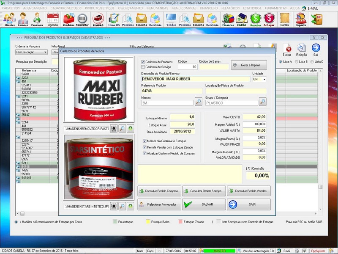Image resolution: width=338 pixels, height=254 pixels.
Task: Open the PLACAS car icon
Action: pos(98,19)
